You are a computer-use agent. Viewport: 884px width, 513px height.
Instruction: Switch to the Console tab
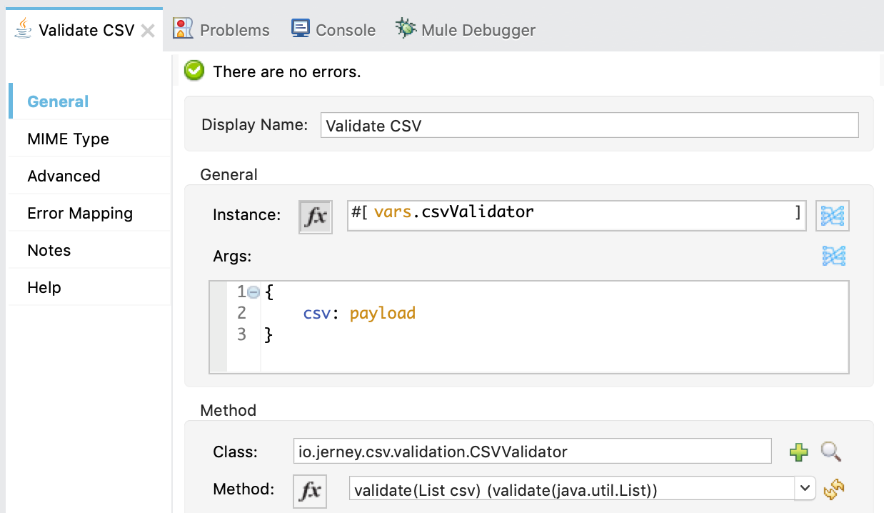point(333,30)
